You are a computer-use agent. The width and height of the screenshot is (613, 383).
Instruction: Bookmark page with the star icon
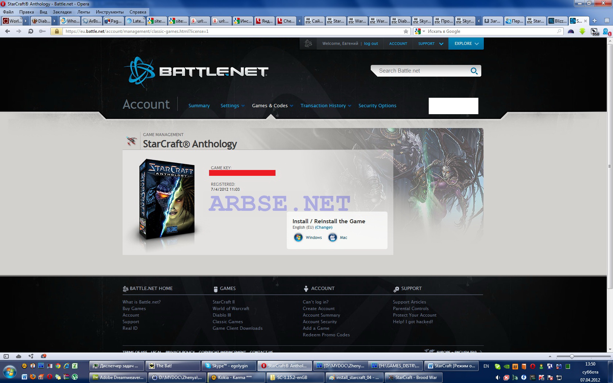coord(406,31)
